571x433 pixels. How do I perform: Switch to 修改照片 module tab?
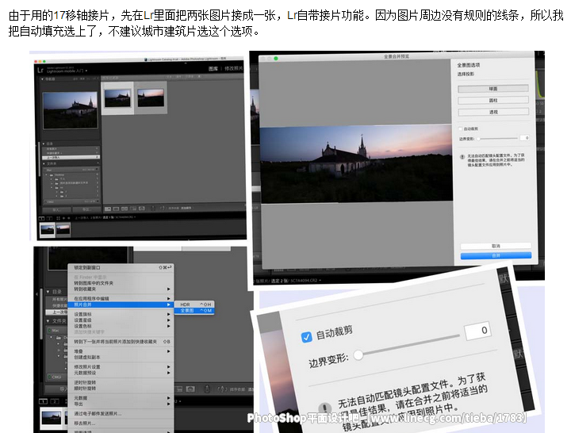[233, 68]
